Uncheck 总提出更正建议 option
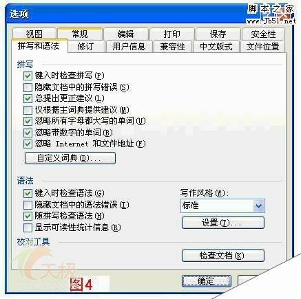Screen dimensions: 301x299 tap(28, 99)
